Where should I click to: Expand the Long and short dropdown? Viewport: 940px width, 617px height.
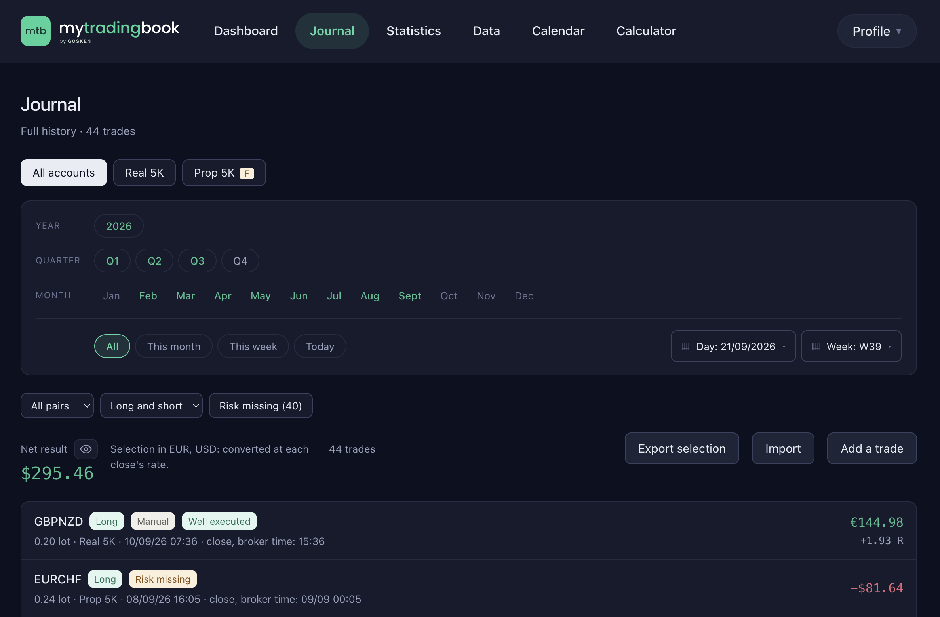(151, 406)
